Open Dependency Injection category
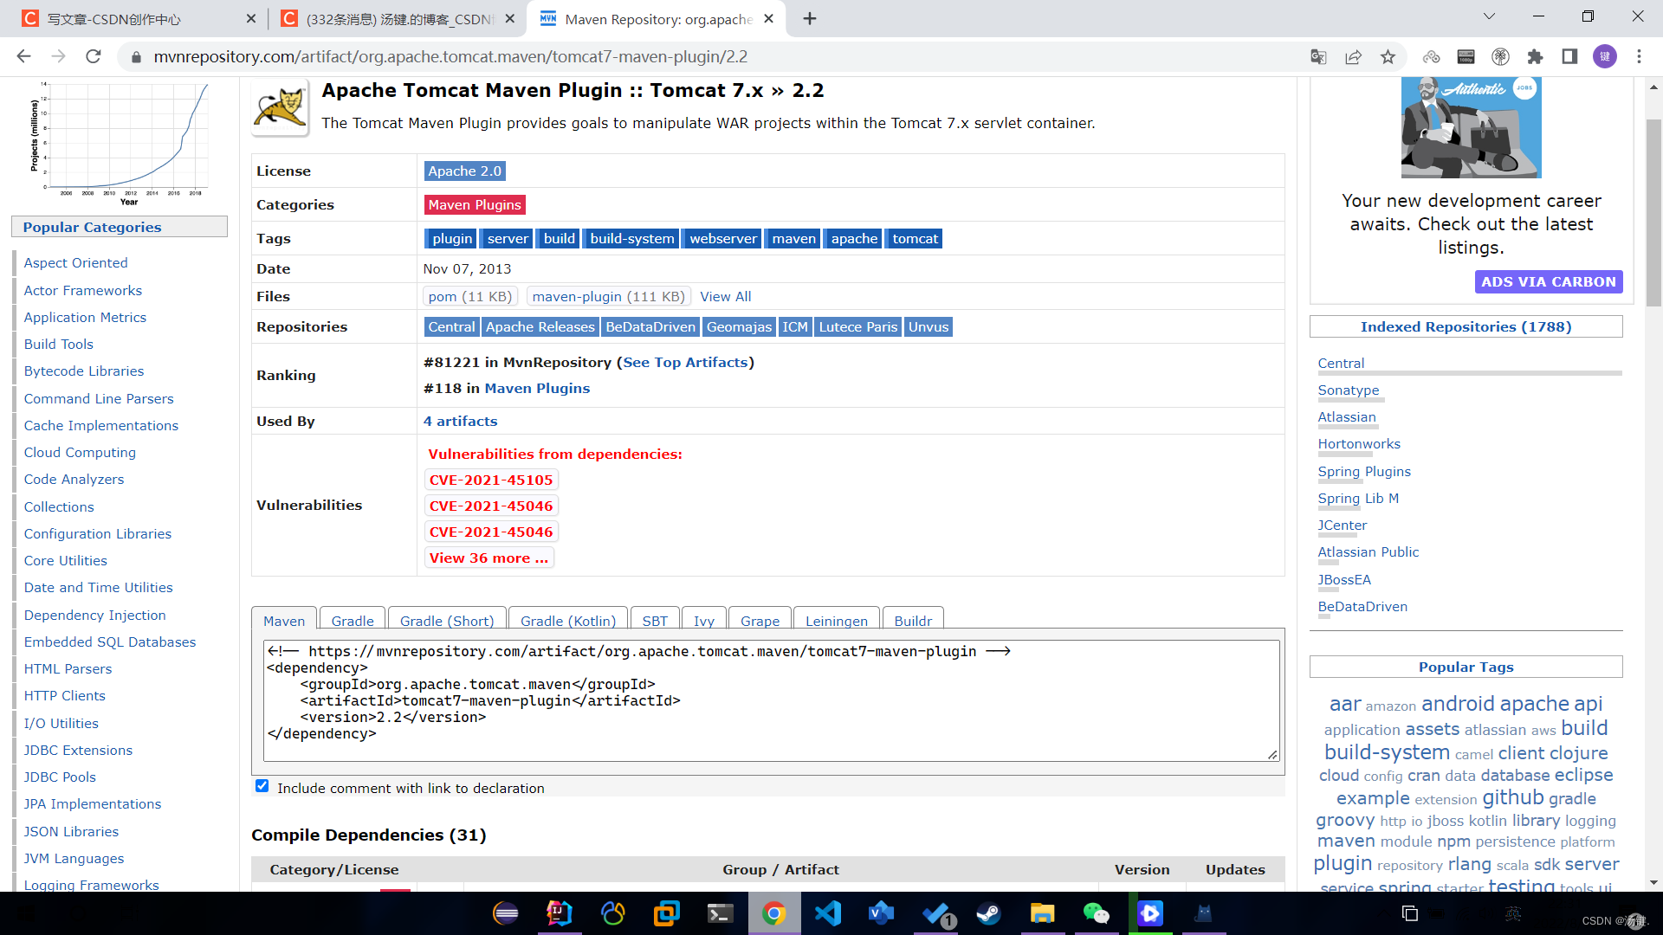Viewport: 1663px width, 935px height. click(94, 616)
